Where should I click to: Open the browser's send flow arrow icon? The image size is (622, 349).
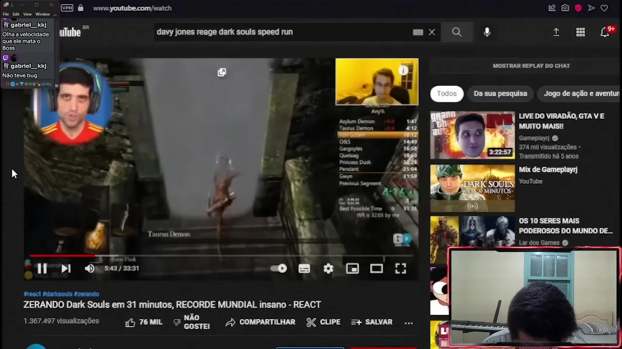591,8
